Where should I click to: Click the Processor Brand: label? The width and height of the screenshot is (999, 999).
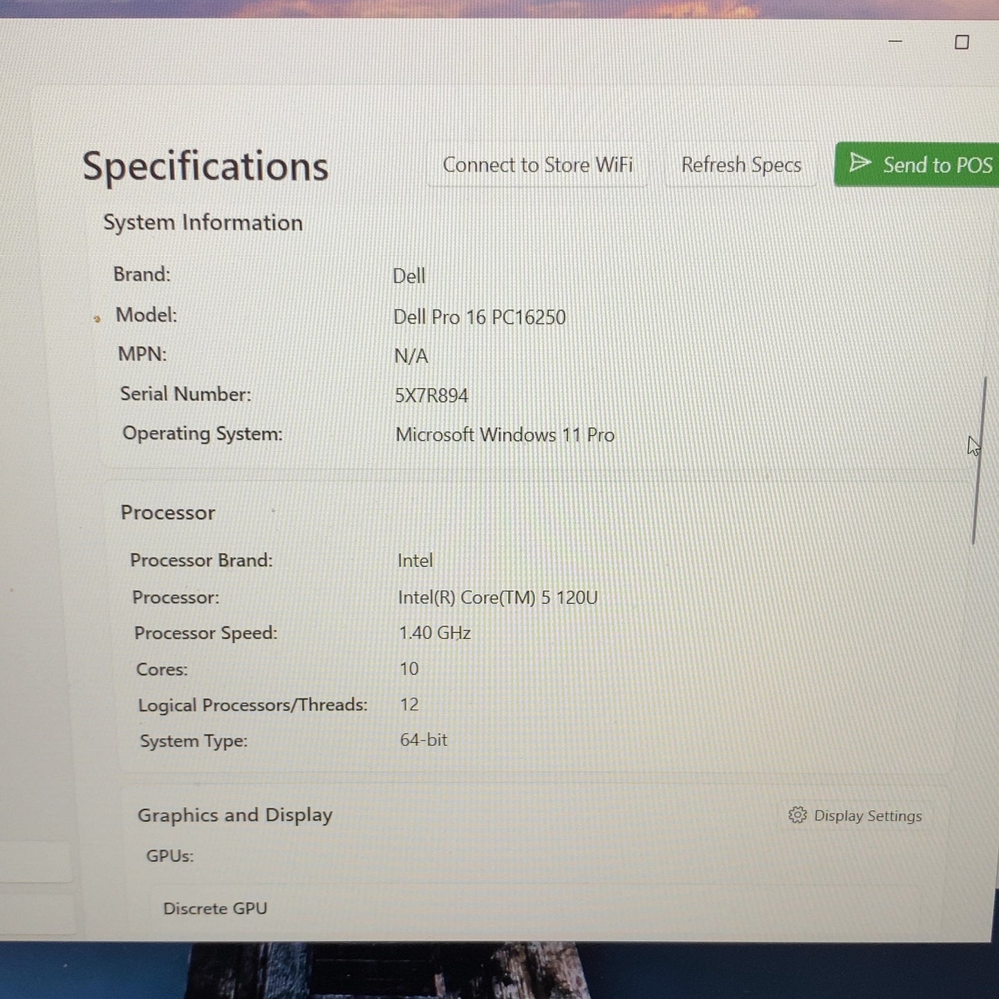pos(201,560)
